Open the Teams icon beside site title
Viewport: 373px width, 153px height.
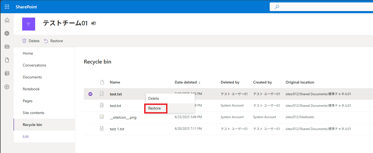pyautogui.click(x=94, y=24)
